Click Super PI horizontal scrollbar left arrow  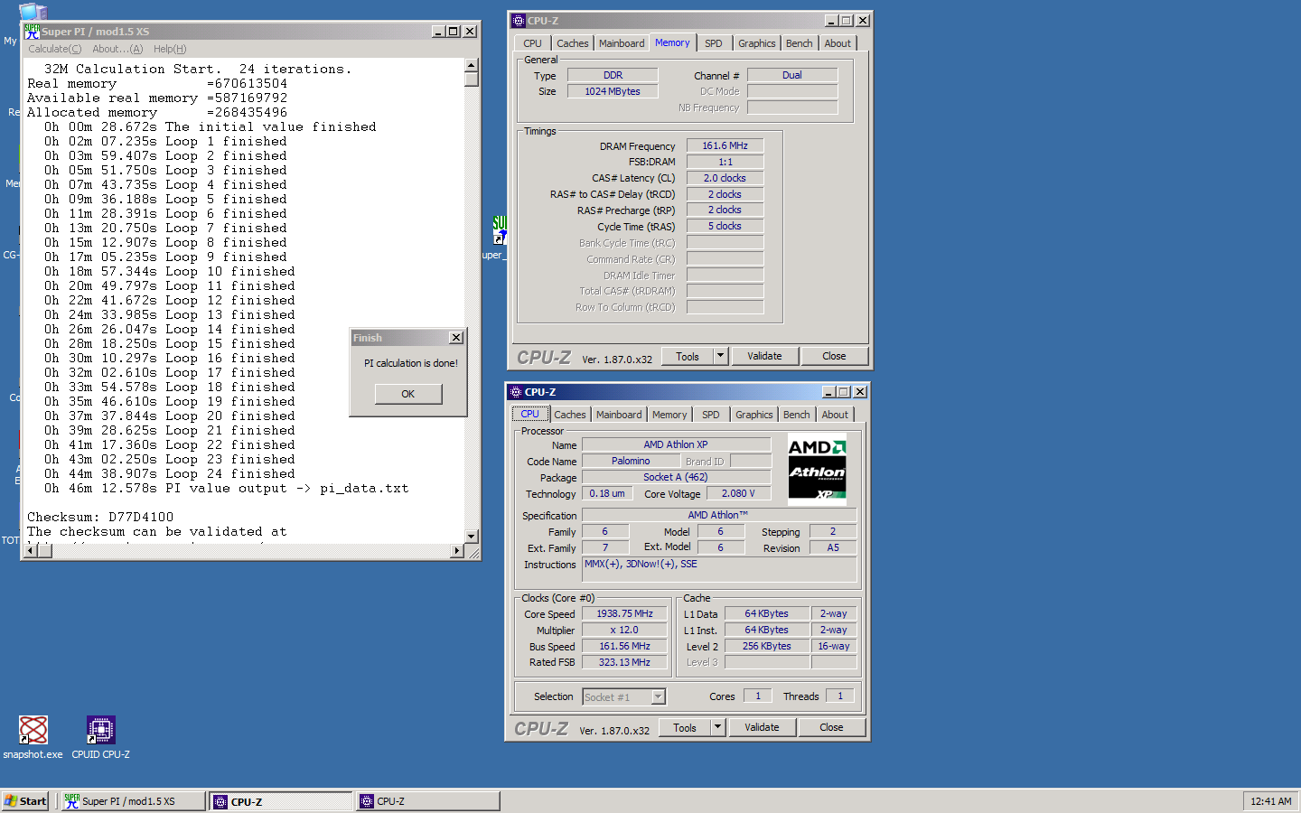click(31, 550)
